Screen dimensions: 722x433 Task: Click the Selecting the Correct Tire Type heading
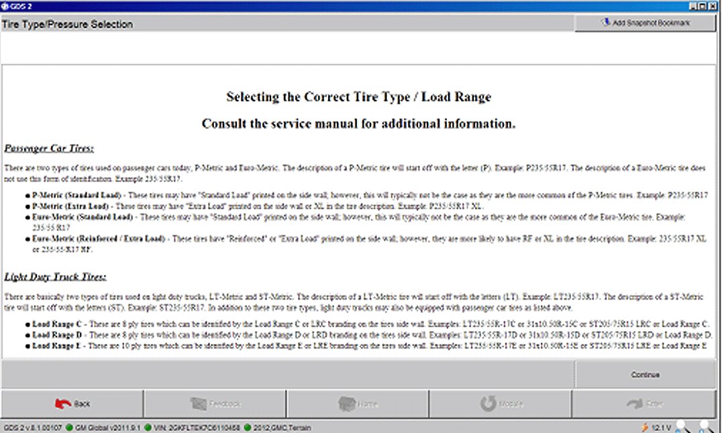click(x=358, y=97)
